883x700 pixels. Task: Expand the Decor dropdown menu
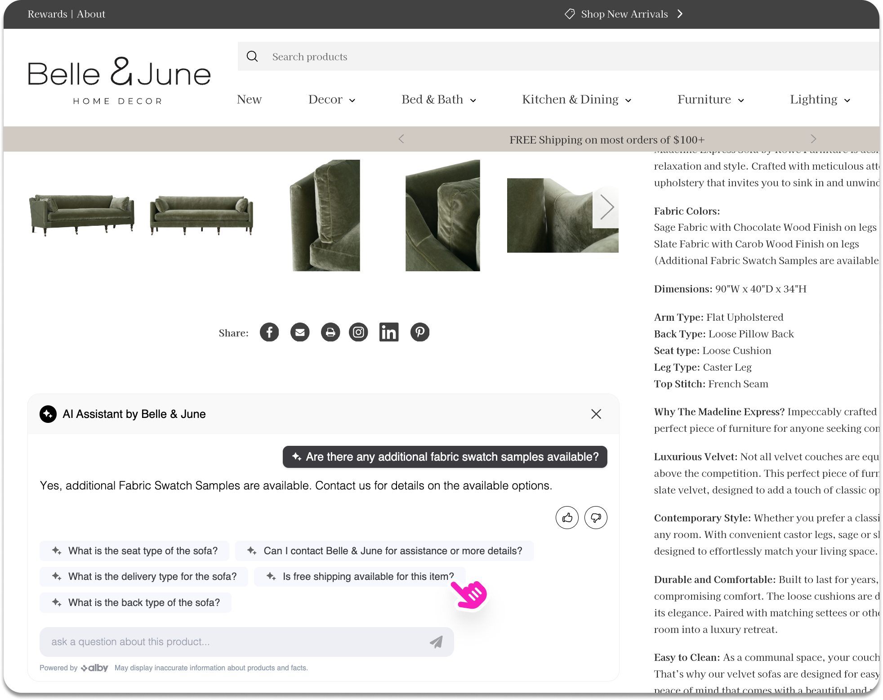[332, 99]
